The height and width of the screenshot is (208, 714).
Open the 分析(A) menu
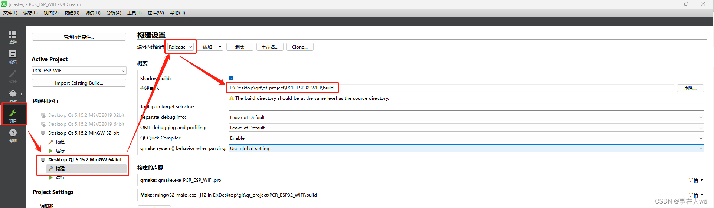pyautogui.click(x=114, y=13)
